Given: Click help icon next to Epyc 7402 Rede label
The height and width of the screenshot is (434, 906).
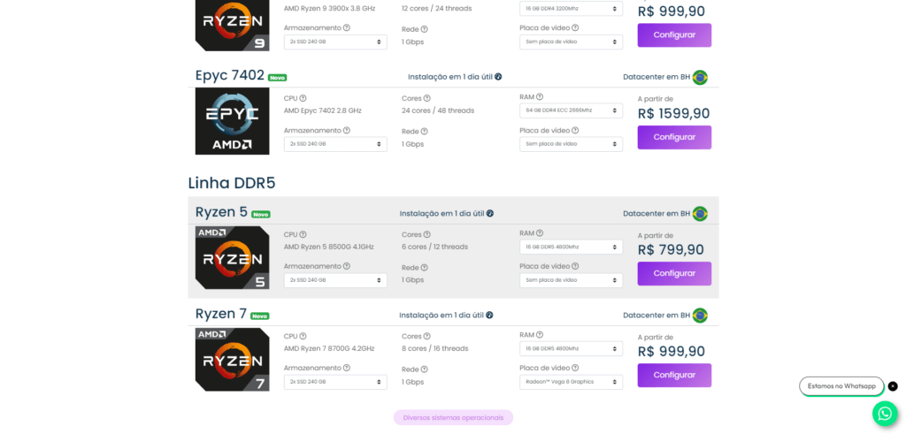Looking at the screenshot, I should 424,132.
